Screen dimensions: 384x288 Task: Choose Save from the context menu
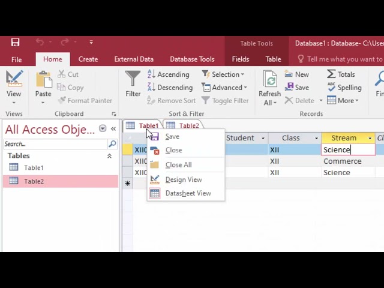tap(185, 136)
